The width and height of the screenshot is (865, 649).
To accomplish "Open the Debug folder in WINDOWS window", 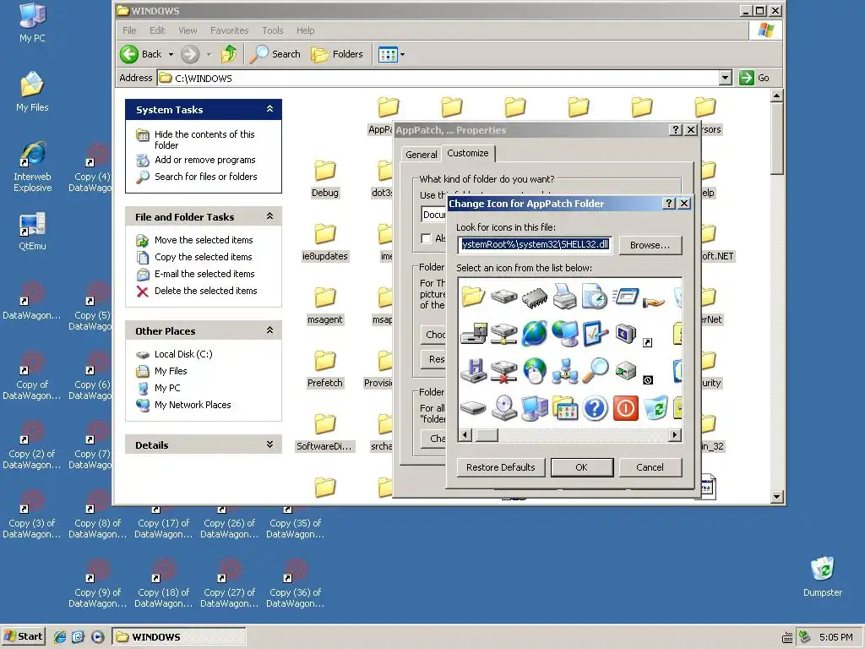I will coord(325,179).
